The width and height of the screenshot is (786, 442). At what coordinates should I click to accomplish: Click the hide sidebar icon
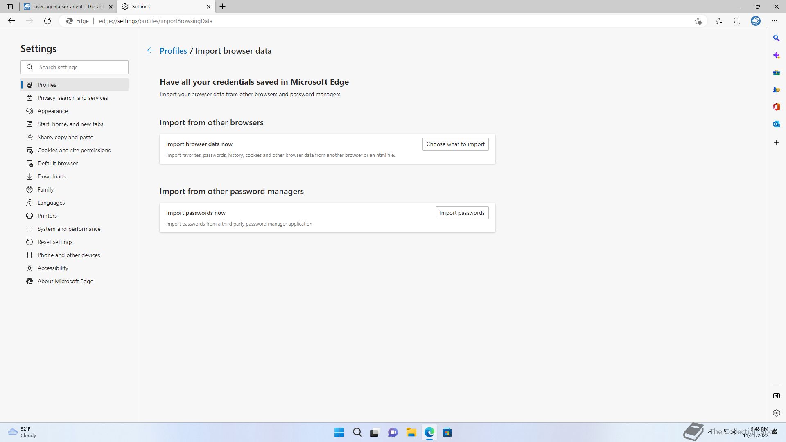click(776, 396)
